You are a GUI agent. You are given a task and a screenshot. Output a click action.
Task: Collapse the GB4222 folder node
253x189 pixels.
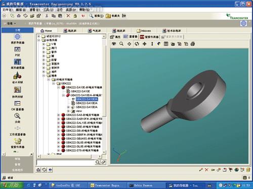[54, 84]
